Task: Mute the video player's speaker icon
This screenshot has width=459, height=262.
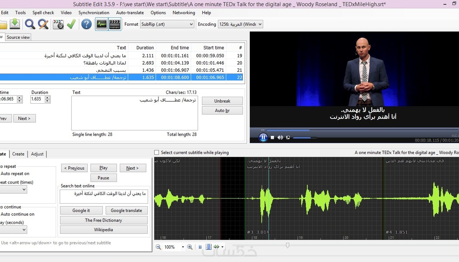Action: click(x=280, y=137)
